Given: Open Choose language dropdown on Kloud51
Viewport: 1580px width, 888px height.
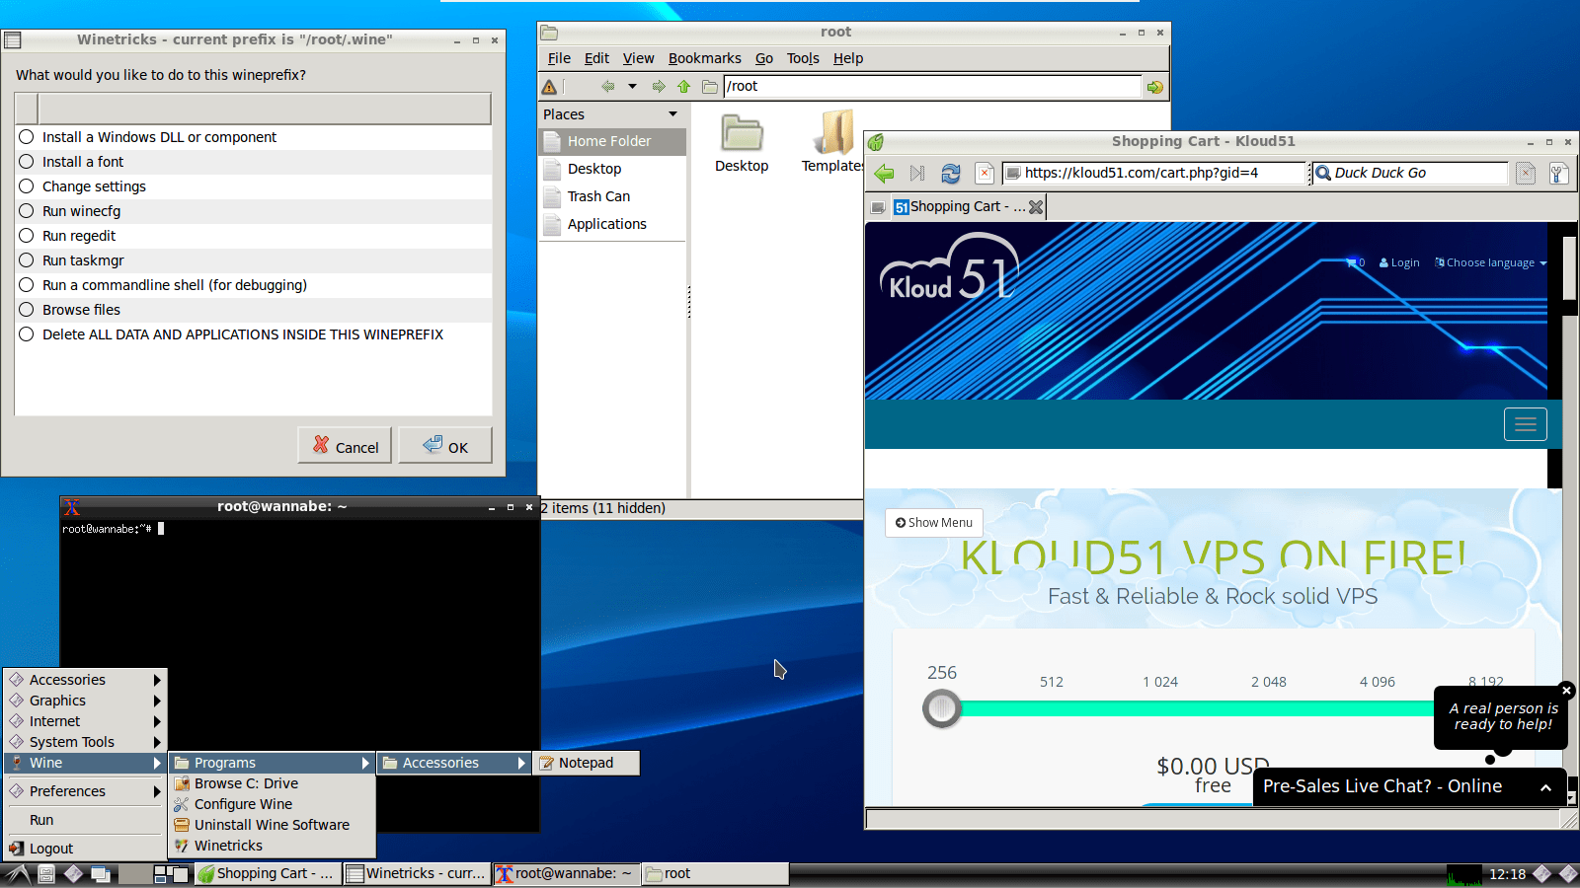Looking at the screenshot, I should pyautogui.click(x=1491, y=263).
